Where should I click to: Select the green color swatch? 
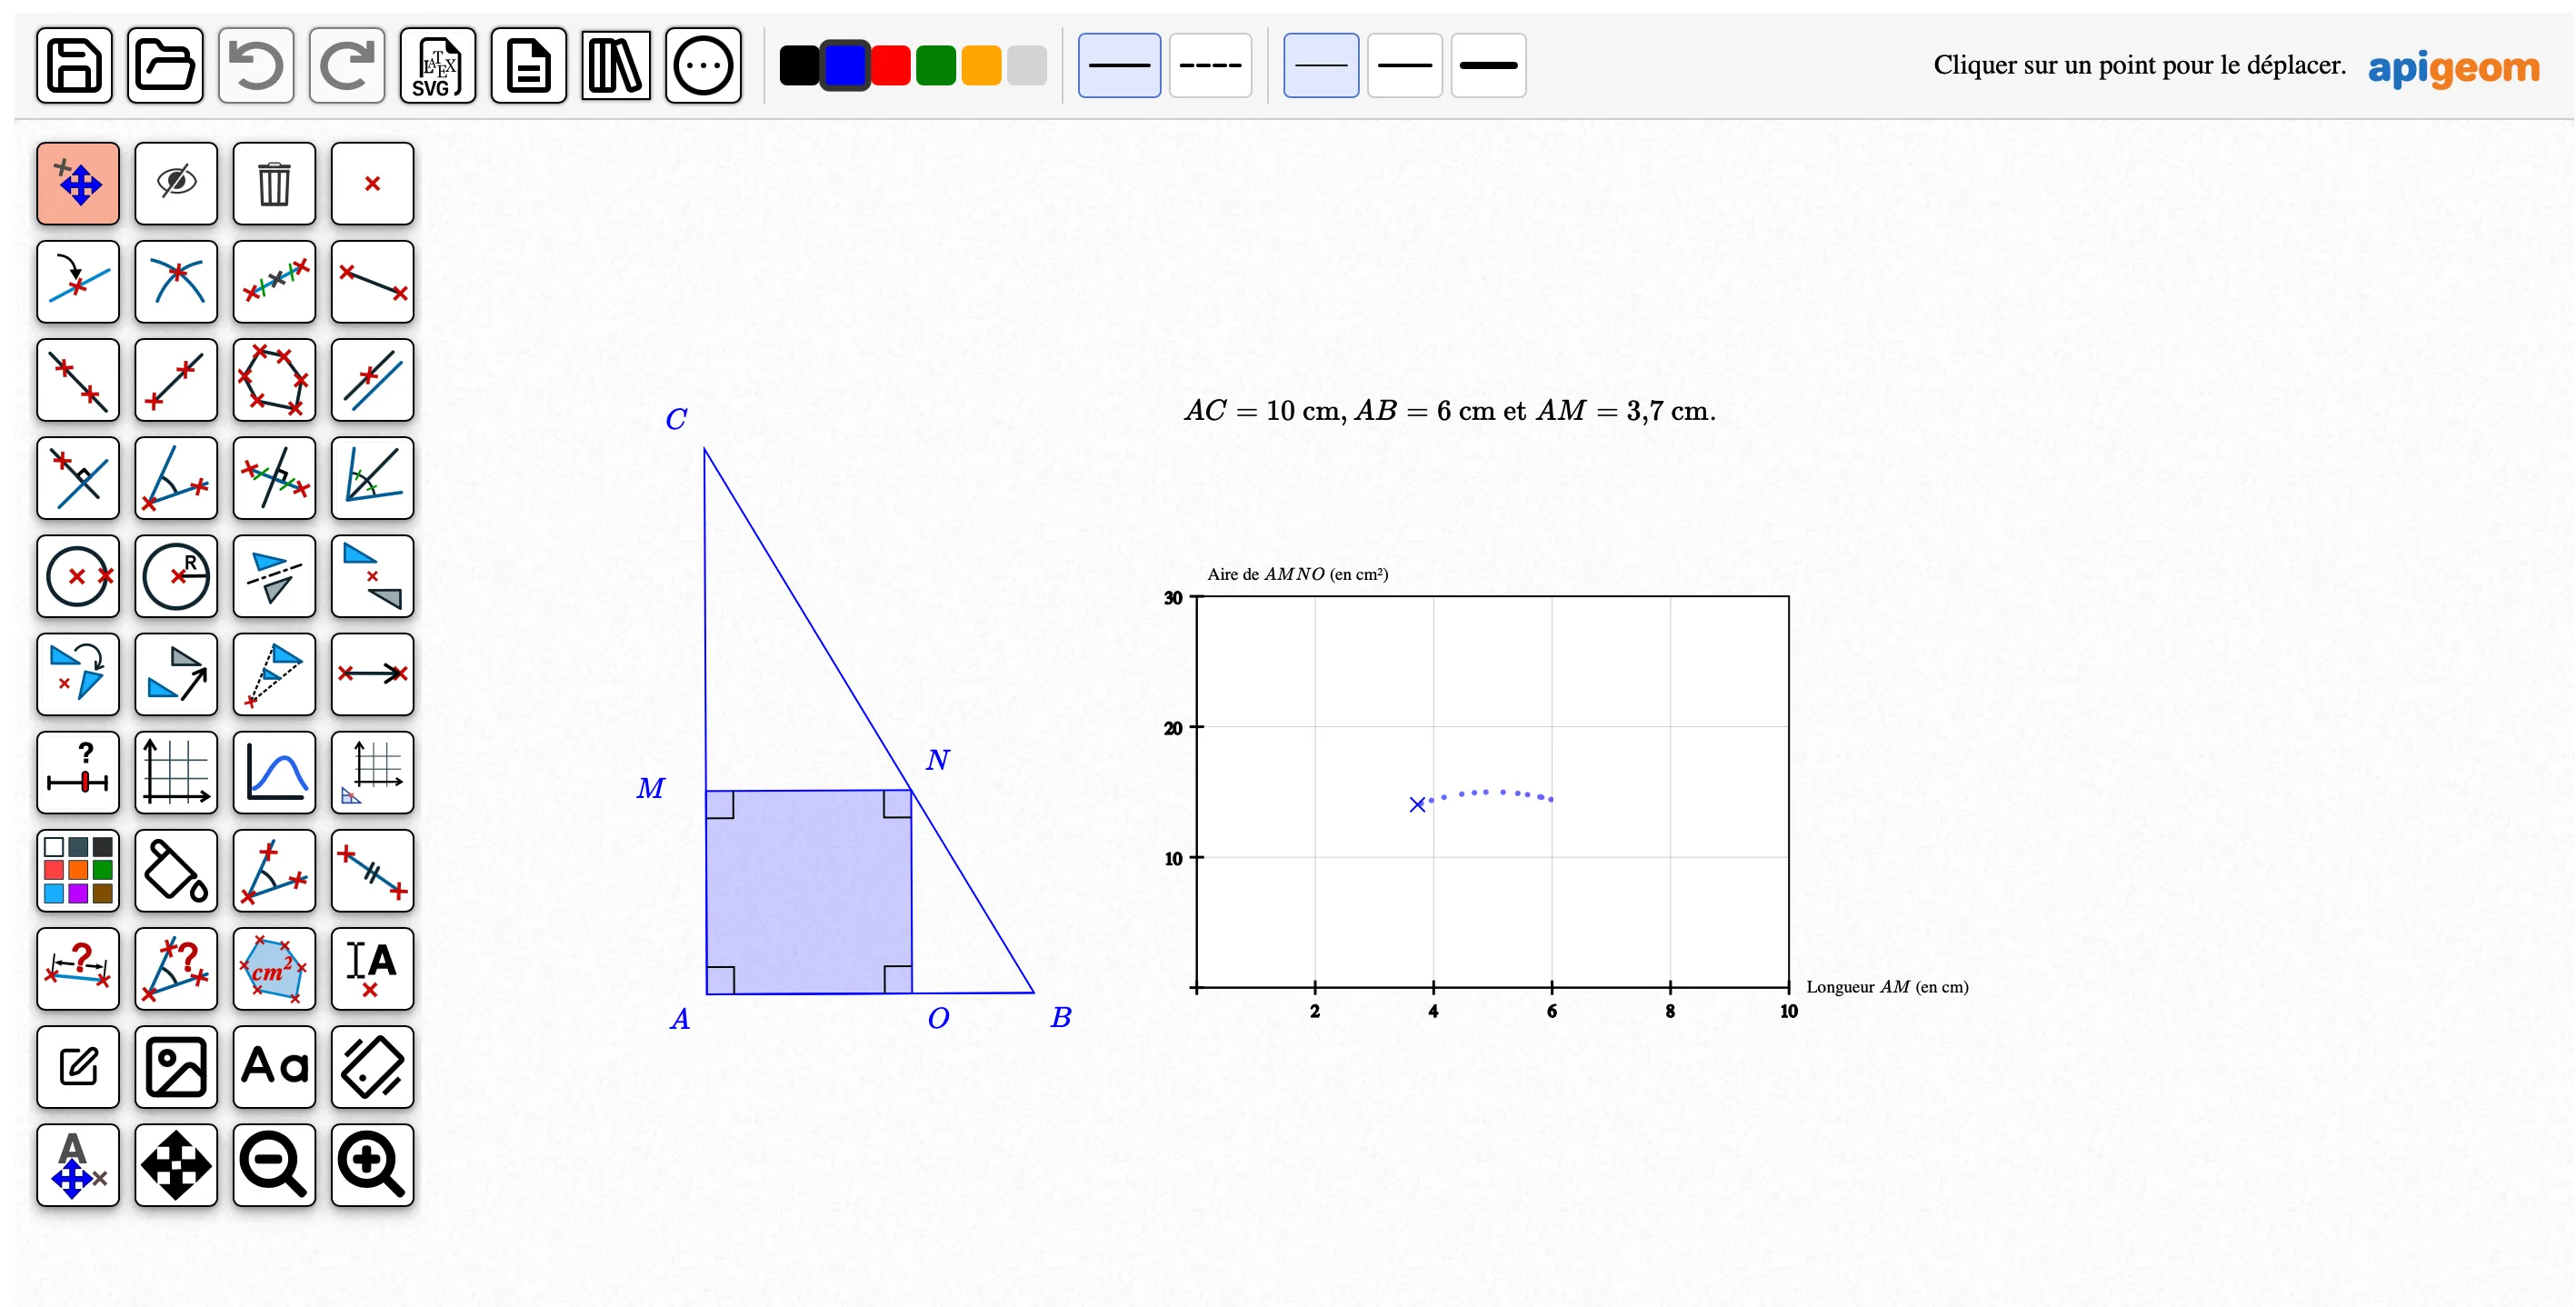(x=936, y=66)
